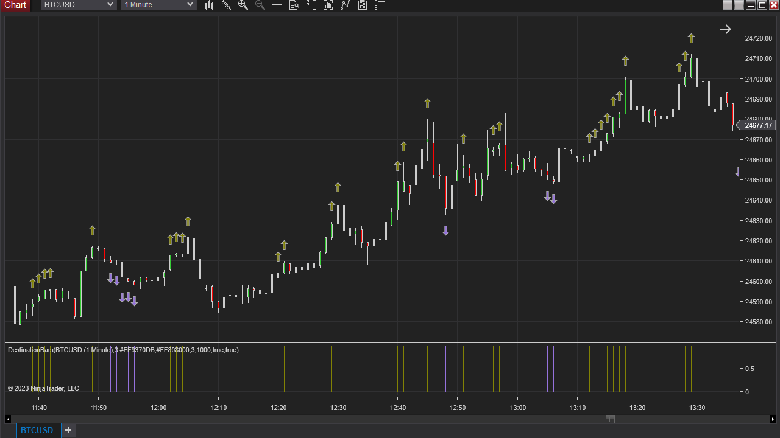Click the 13:00 time axis label
This screenshot has width=780, height=438.
tap(518, 408)
